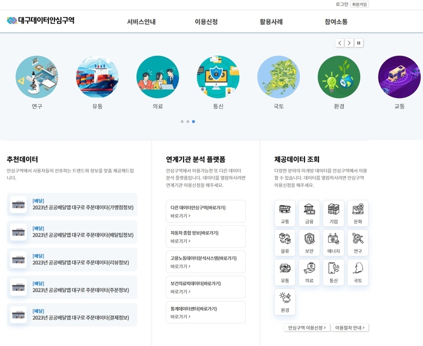
Task: Click store icon beside 결제정보 data item
Action: click(x=18, y=315)
